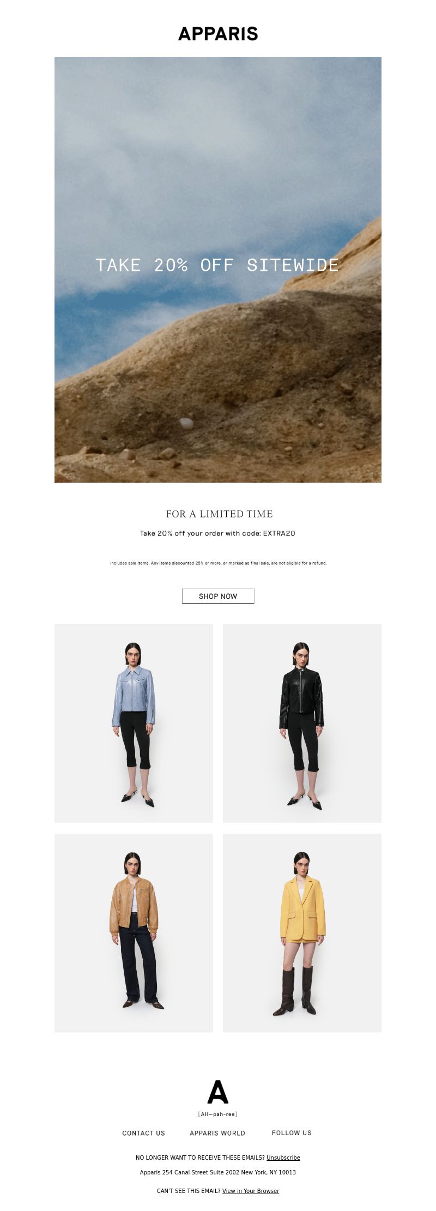Open the 20% off sitewide hero image

(218, 270)
